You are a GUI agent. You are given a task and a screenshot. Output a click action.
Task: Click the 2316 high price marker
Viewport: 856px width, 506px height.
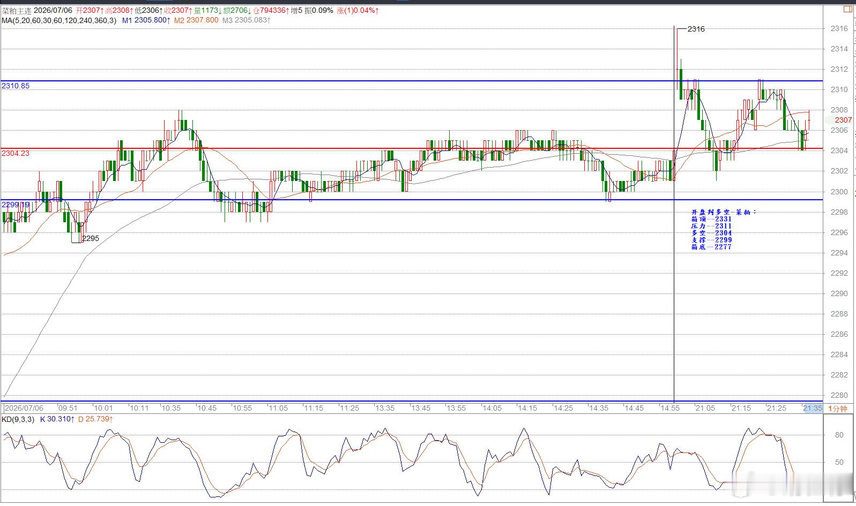pos(696,29)
